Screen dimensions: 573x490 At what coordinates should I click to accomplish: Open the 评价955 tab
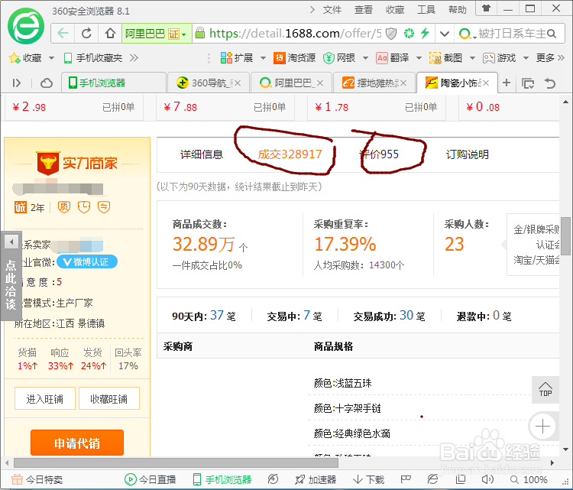tap(379, 154)
